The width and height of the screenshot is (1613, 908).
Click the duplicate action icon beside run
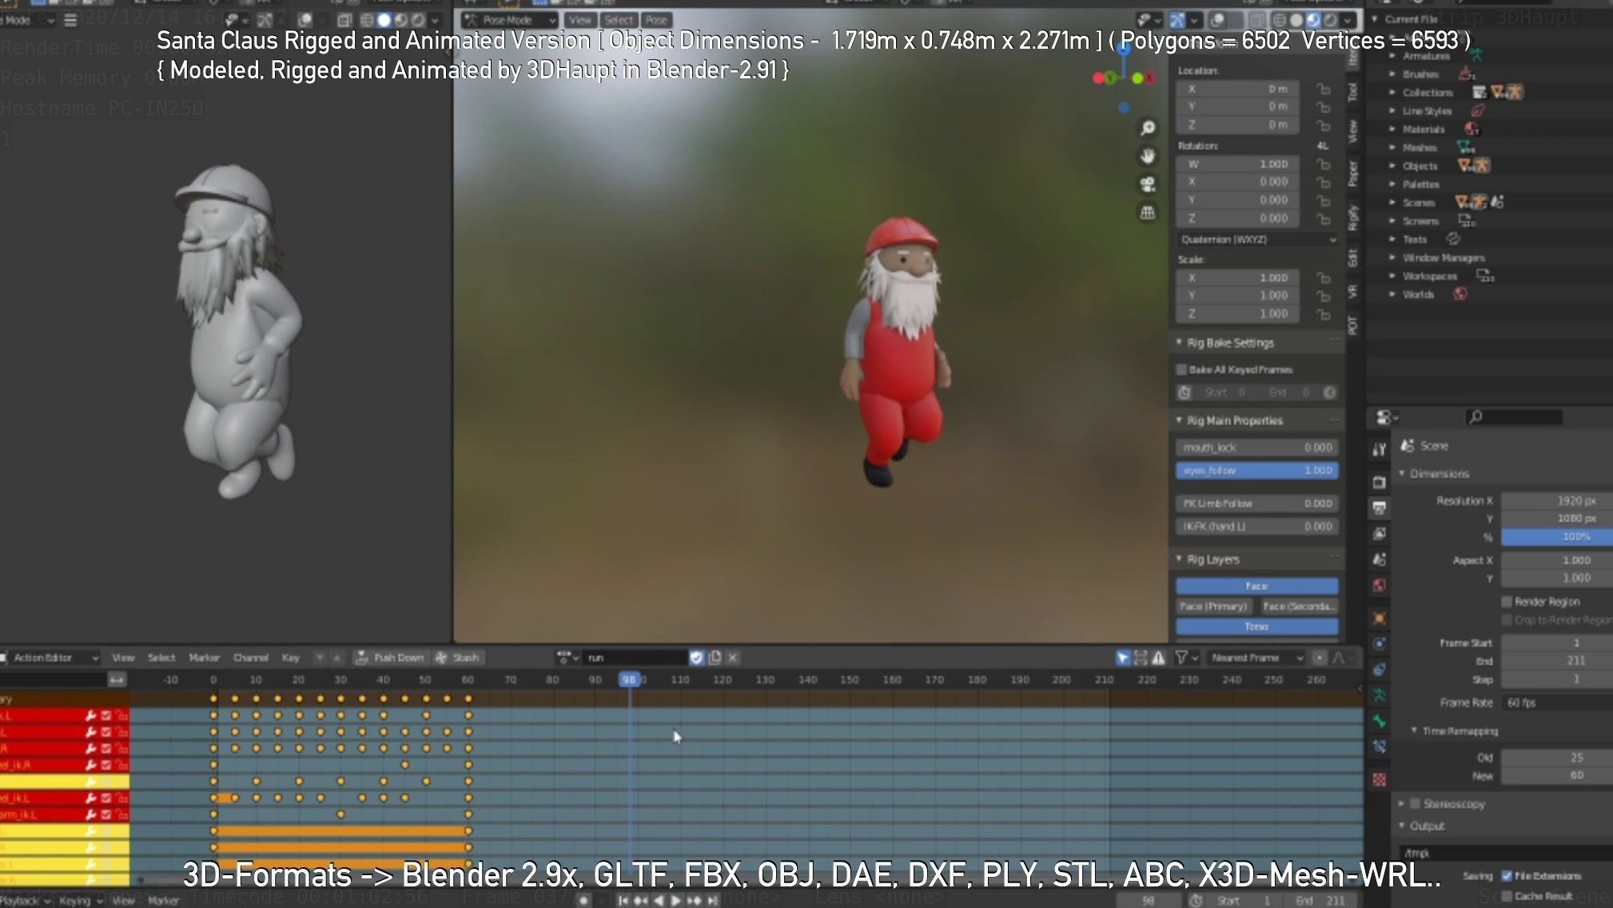click(x=715, y=658)
